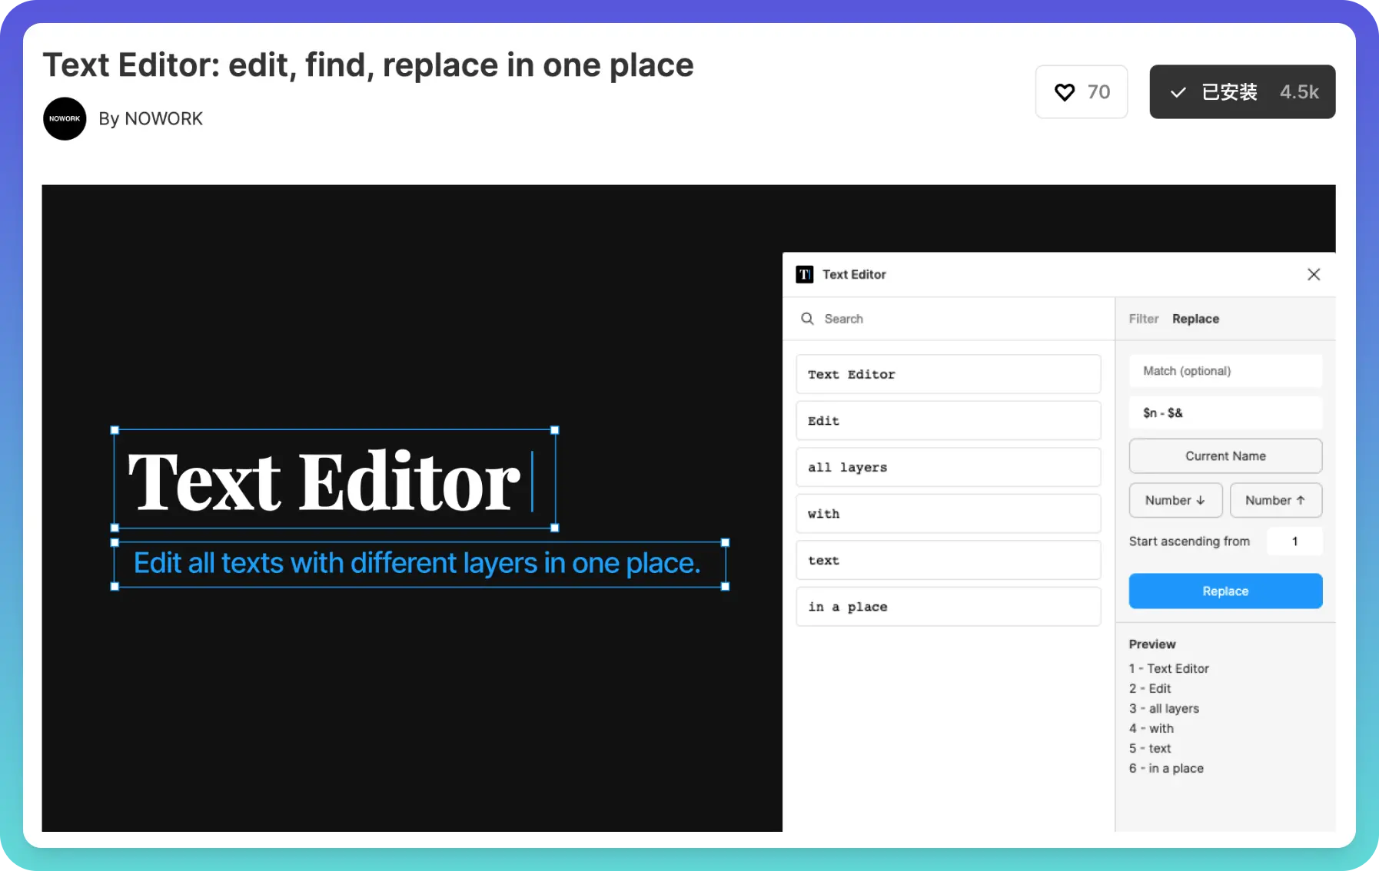The height and width of the screenshot is (871, 1379).
Task: Click the installed checkmark button
Action: pyautogui.click(x=1241, y=92)
